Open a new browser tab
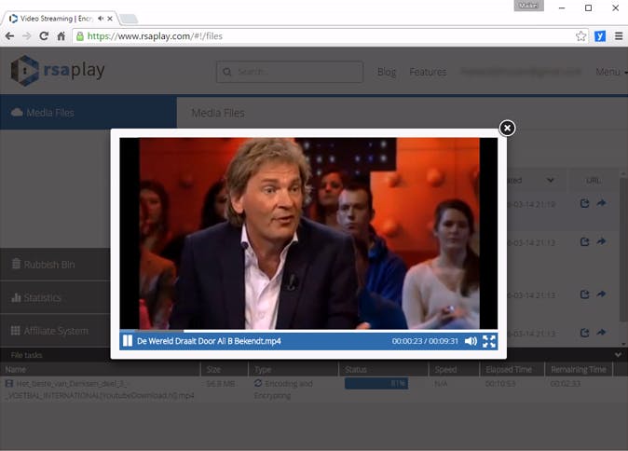 pyautogui.click(x=129, y=19)
